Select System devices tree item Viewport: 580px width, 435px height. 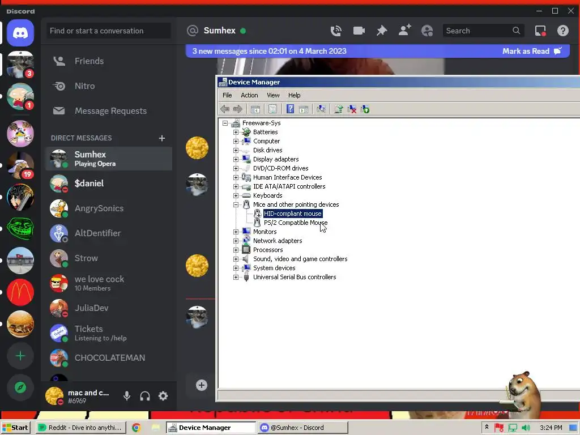(x=274, y=268)
